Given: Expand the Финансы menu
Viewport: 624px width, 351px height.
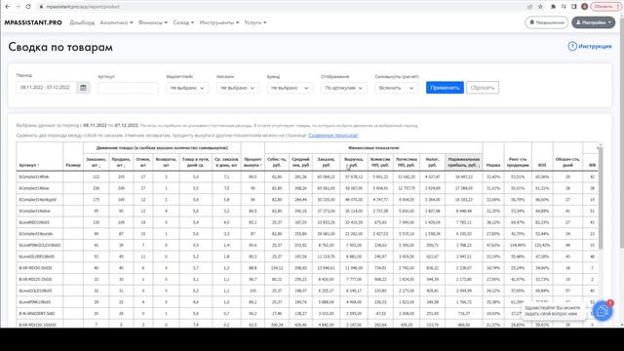Looking at the screenshot, I should click(x=153, y=22).
